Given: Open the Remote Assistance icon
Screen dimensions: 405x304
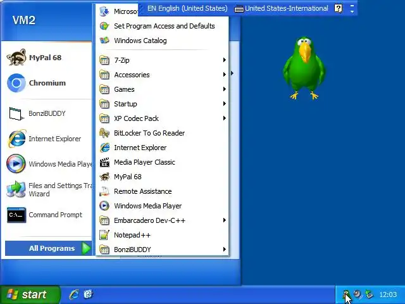Looking at the screenshot, I should [104, 191].
